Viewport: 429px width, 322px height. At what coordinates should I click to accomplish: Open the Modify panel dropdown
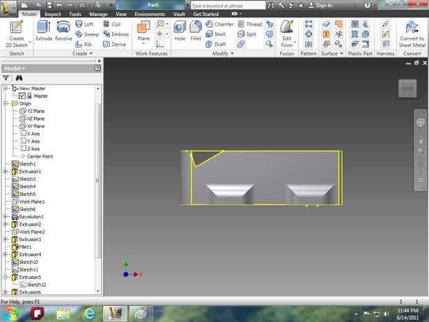coord(223,53)
